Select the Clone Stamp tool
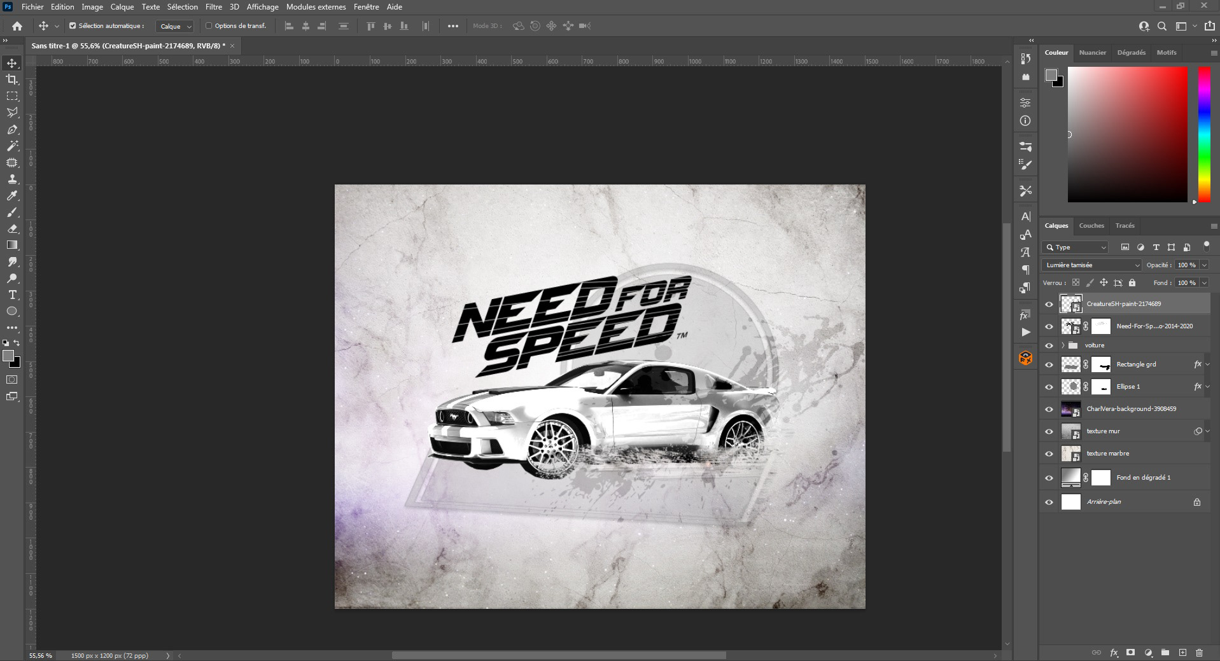 (12, 179)
